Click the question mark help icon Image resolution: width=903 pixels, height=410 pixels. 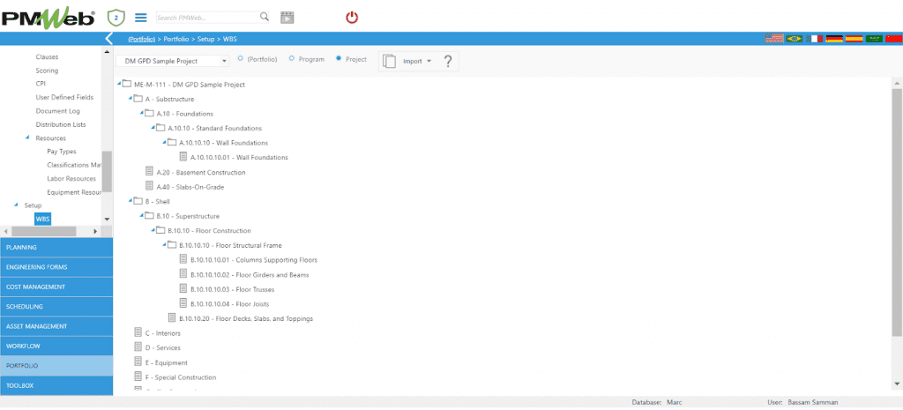pos(448,61)
